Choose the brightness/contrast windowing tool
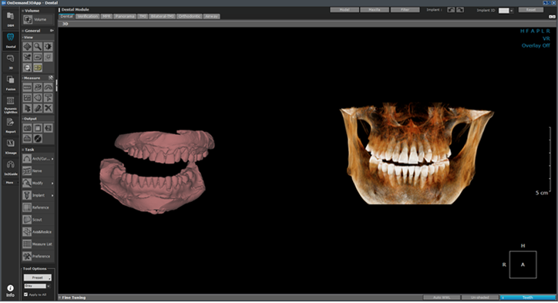 click(48, 46)
